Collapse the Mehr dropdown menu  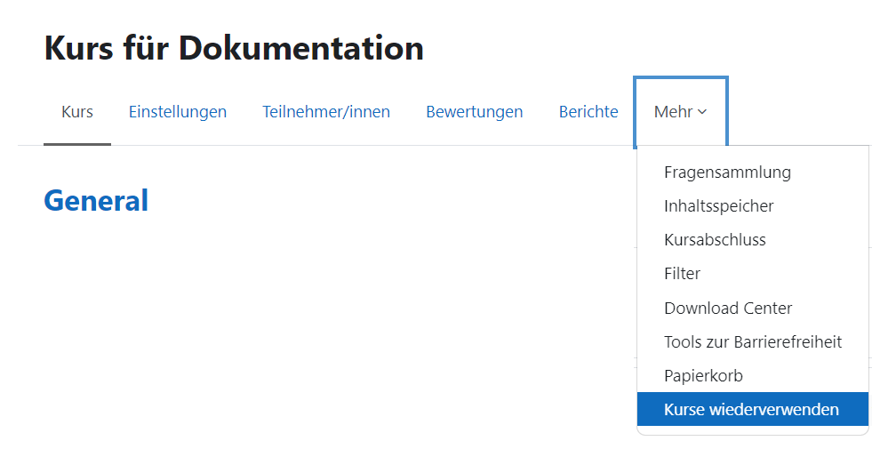[681, 112]
